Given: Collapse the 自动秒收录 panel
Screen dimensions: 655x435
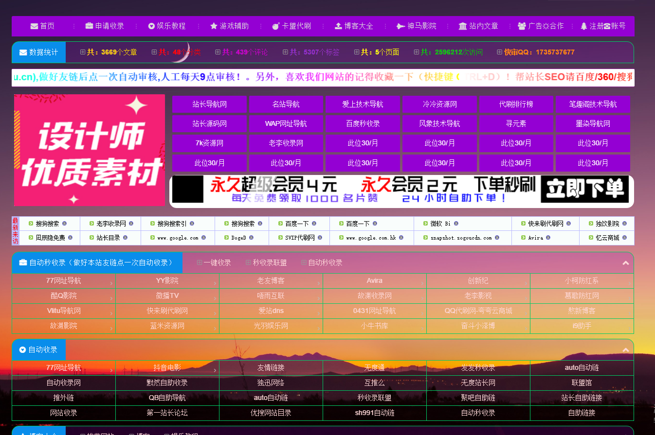Looking at the screenshot, I should pyautogui.click(x=626, y=262).
